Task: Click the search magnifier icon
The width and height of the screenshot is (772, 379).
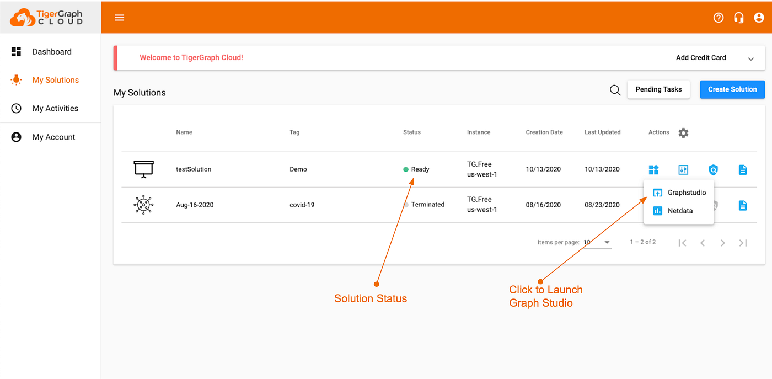Action: pos(615,90)
